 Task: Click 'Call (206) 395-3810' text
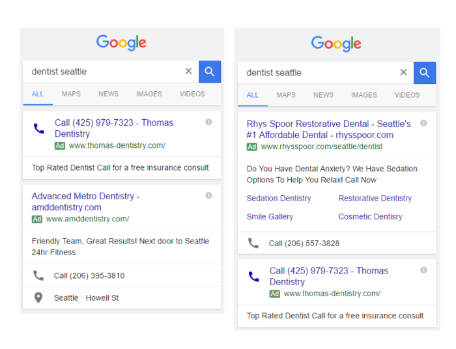(x=89, y=275)
